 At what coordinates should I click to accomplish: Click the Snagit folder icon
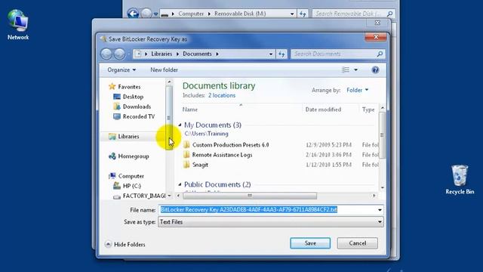point(186,165)
